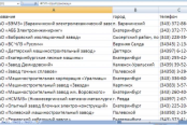Select the «Екатеринбургские лесные машины» cell
Viewport: 187px width, 125px height.
(x=56, y=58)
